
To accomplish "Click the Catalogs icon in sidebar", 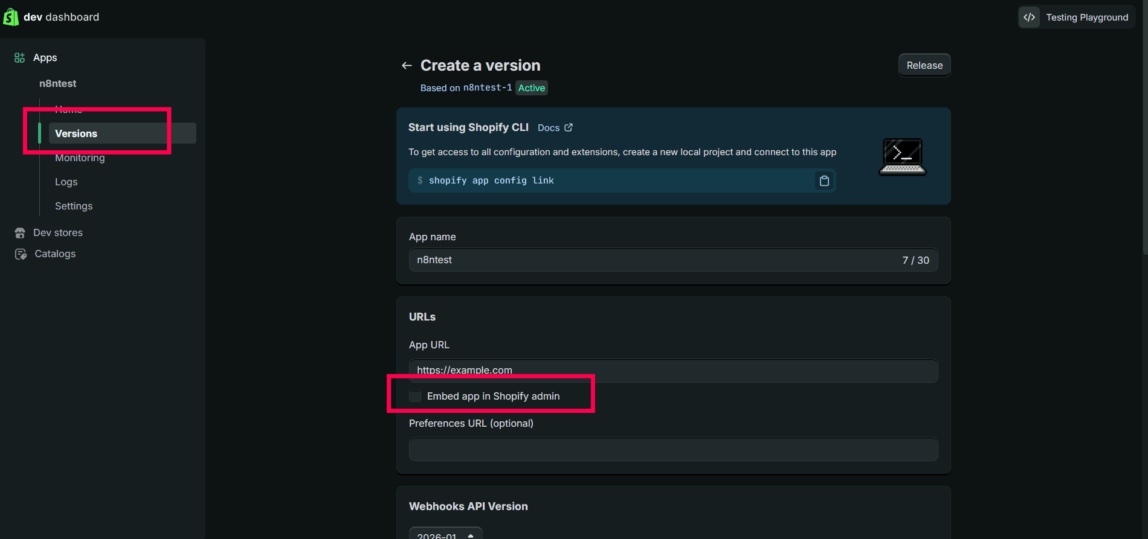I will [x=21, y=254].
